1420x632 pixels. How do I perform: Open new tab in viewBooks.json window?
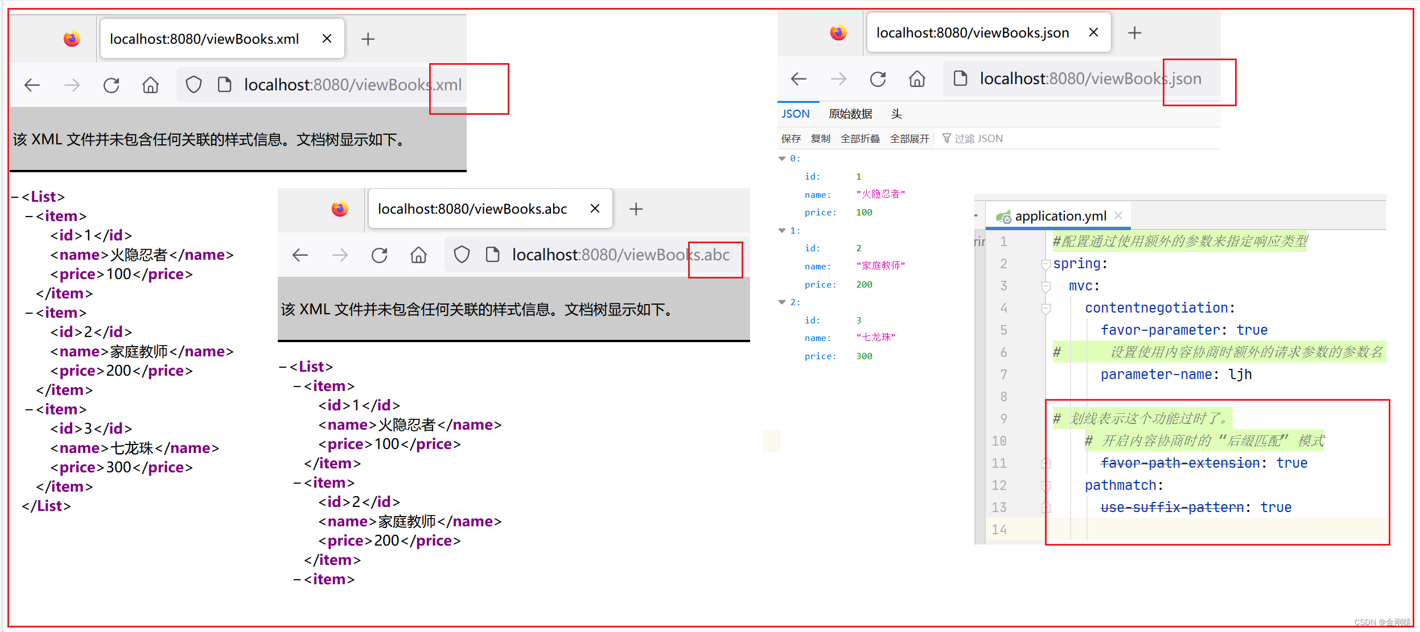[x=1135, y=33]
